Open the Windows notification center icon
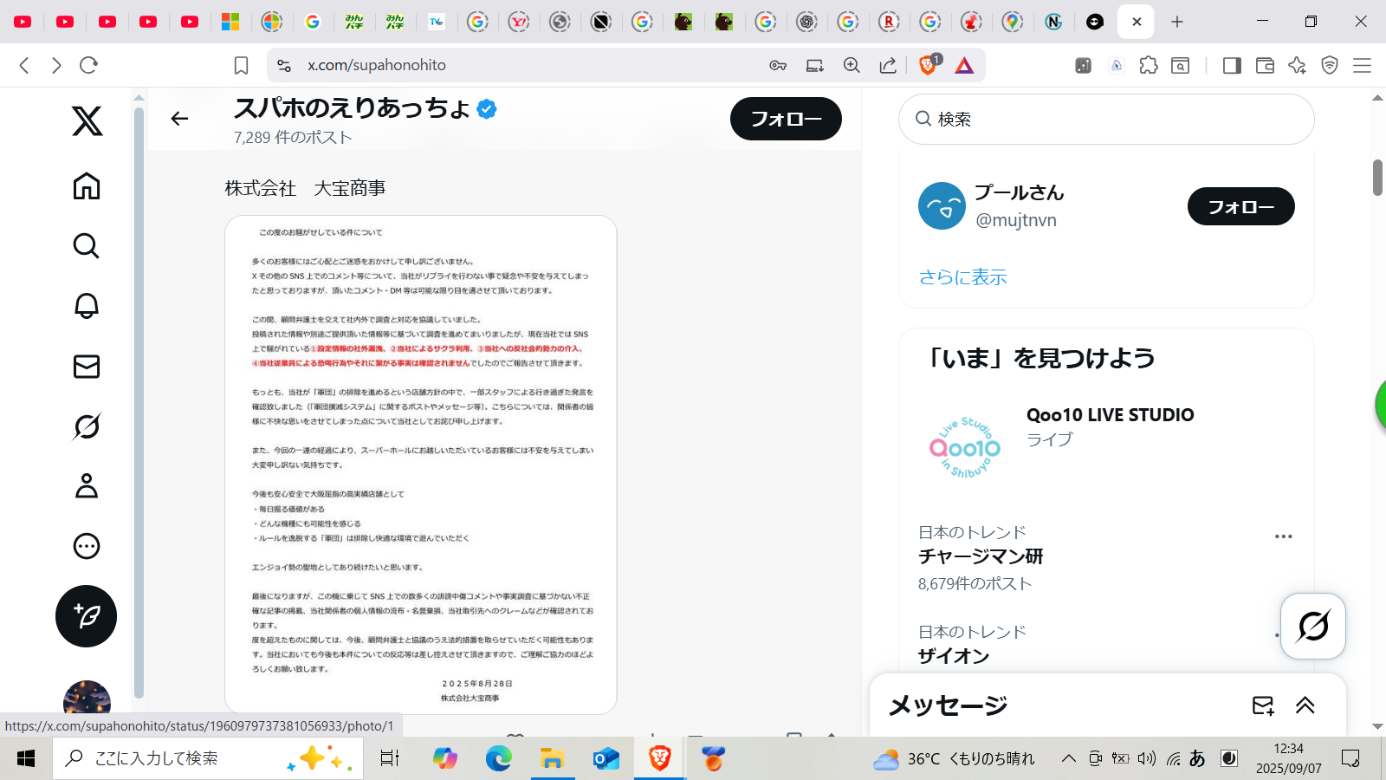1386x780 pixels. (x=1350, y=759)
